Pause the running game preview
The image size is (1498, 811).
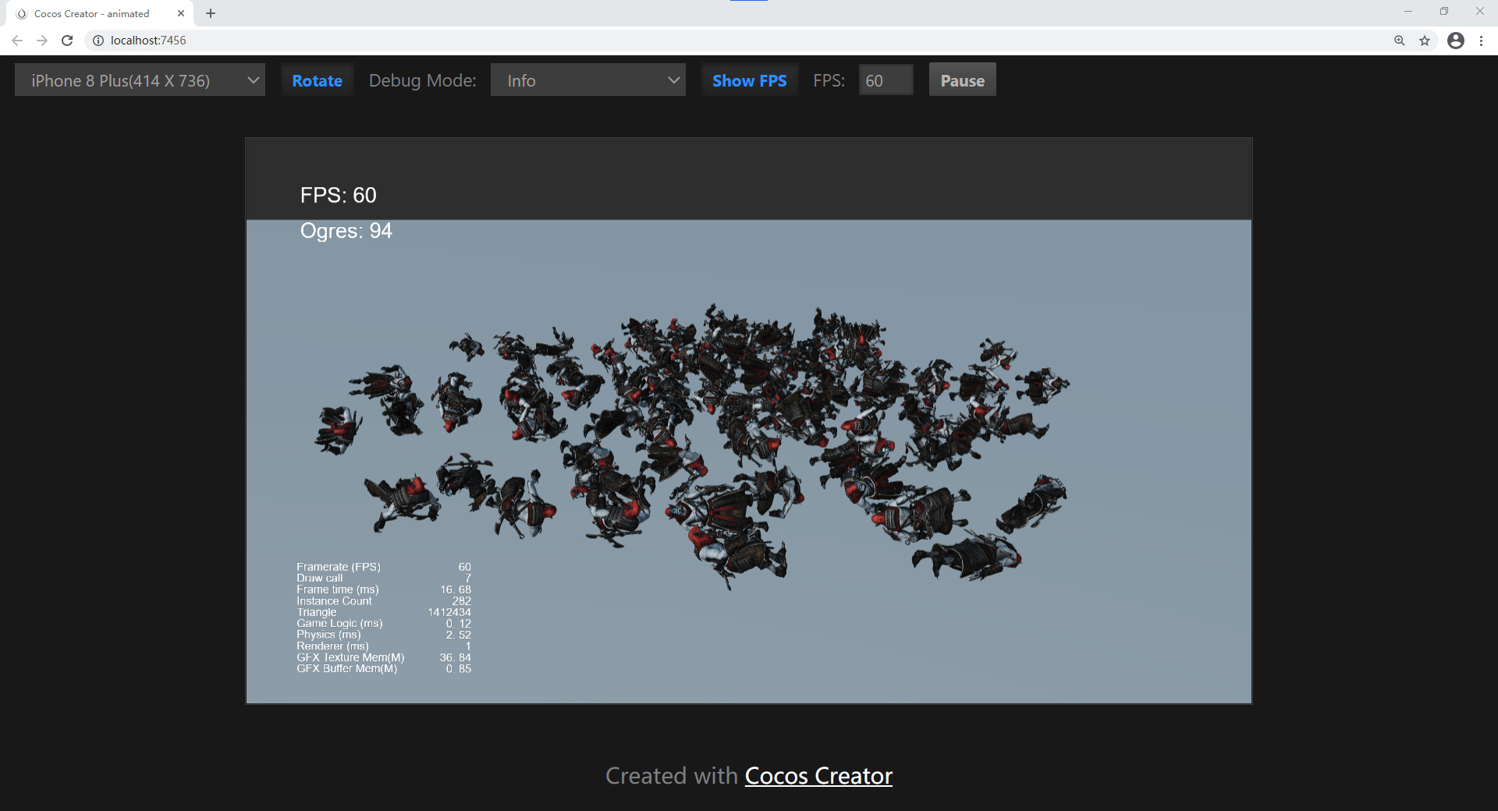[962, 80]
